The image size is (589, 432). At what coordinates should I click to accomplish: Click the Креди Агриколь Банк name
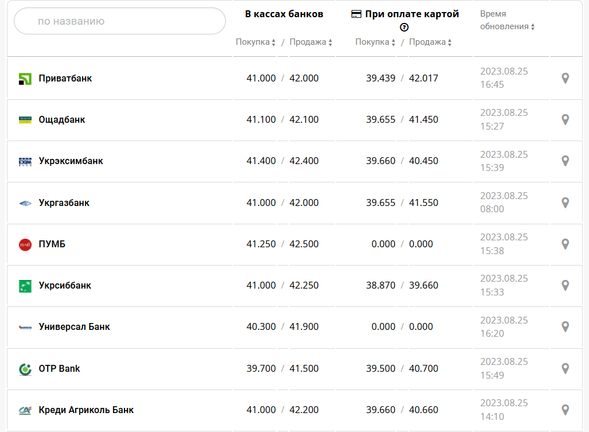click(x=86, y=410)
